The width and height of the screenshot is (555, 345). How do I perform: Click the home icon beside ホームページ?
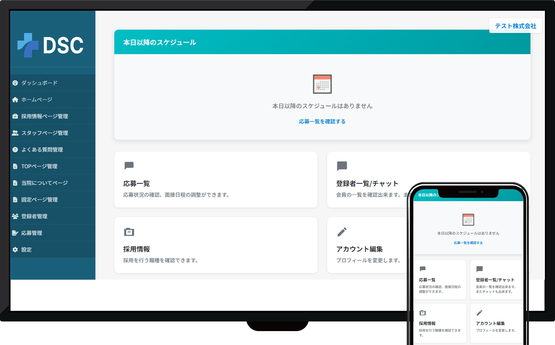tap(15, 100)
